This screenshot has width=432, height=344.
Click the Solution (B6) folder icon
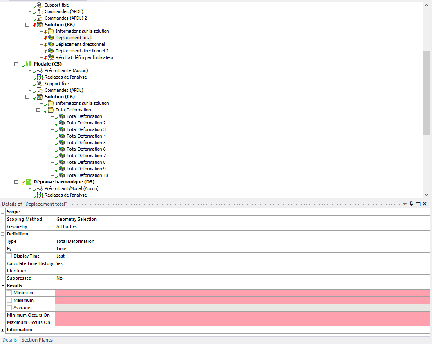(x=40, y=25)
